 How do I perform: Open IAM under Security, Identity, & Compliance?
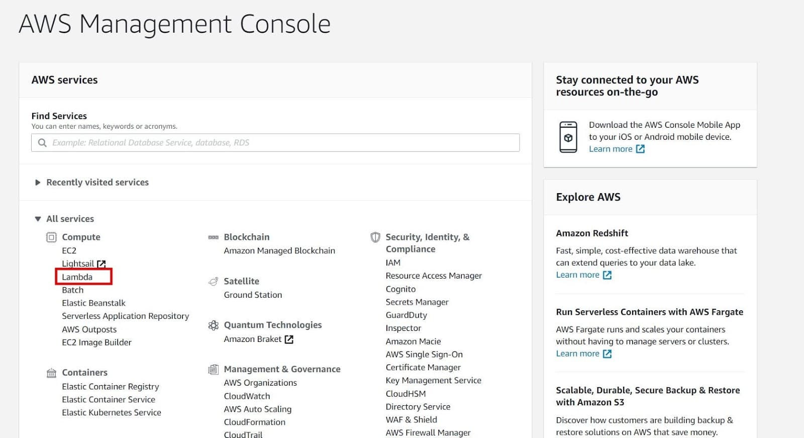[393, 262]
